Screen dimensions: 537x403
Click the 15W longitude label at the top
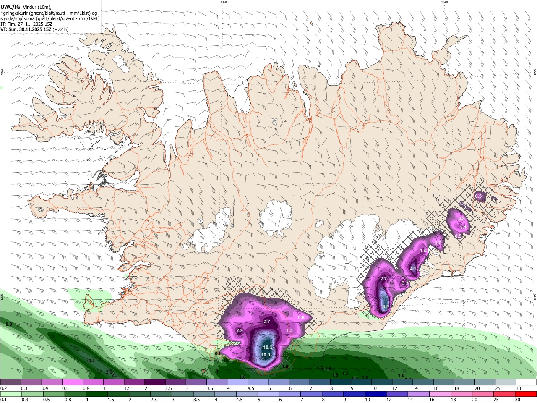[444, 2]
